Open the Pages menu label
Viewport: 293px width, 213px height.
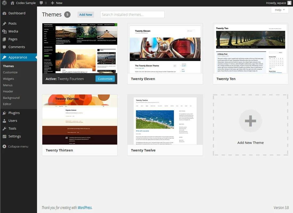[x=13, y=39]
